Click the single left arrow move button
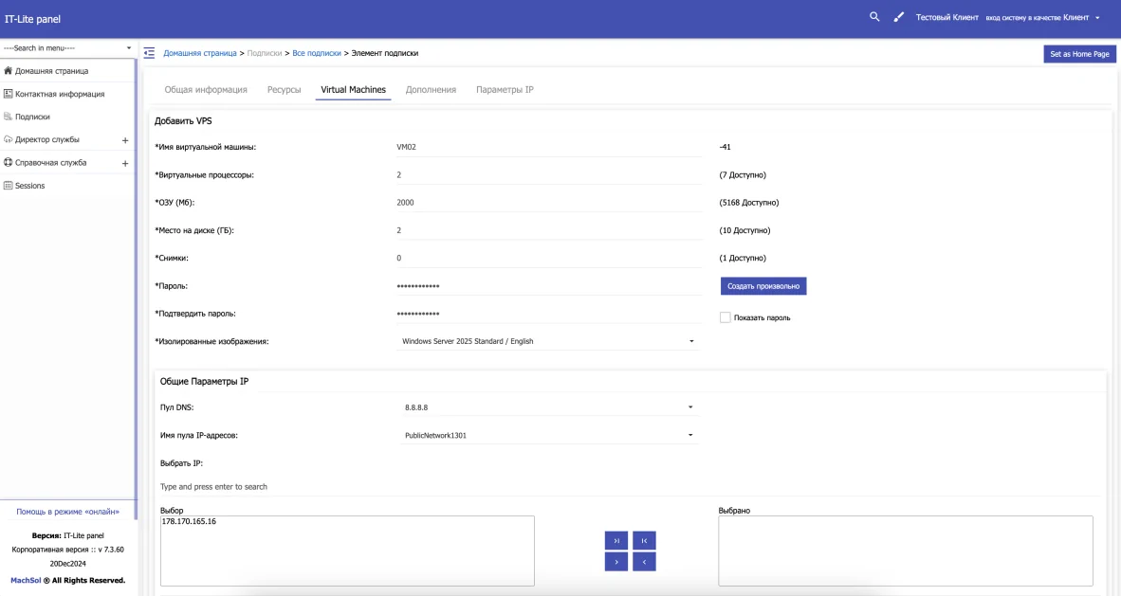The width and height of the screenshot is (1121, 596). [644, 562]
